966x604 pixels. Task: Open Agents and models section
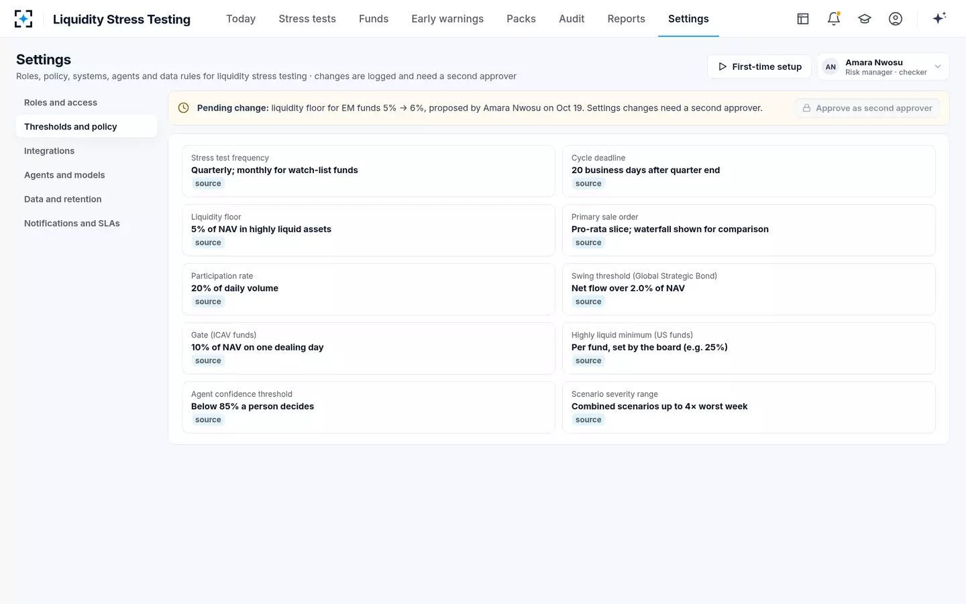[87, 175]
